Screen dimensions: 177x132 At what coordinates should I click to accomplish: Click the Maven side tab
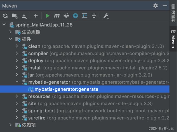click(x=173, y=39)
